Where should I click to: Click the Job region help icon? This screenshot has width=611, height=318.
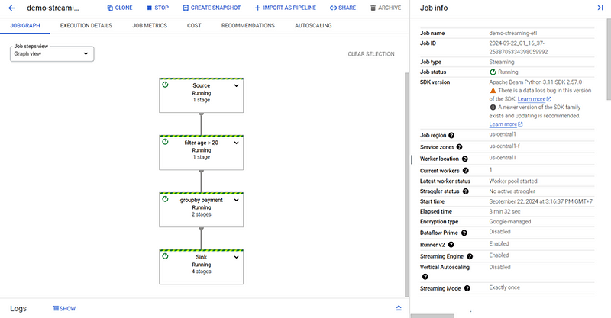pos(453,135)
